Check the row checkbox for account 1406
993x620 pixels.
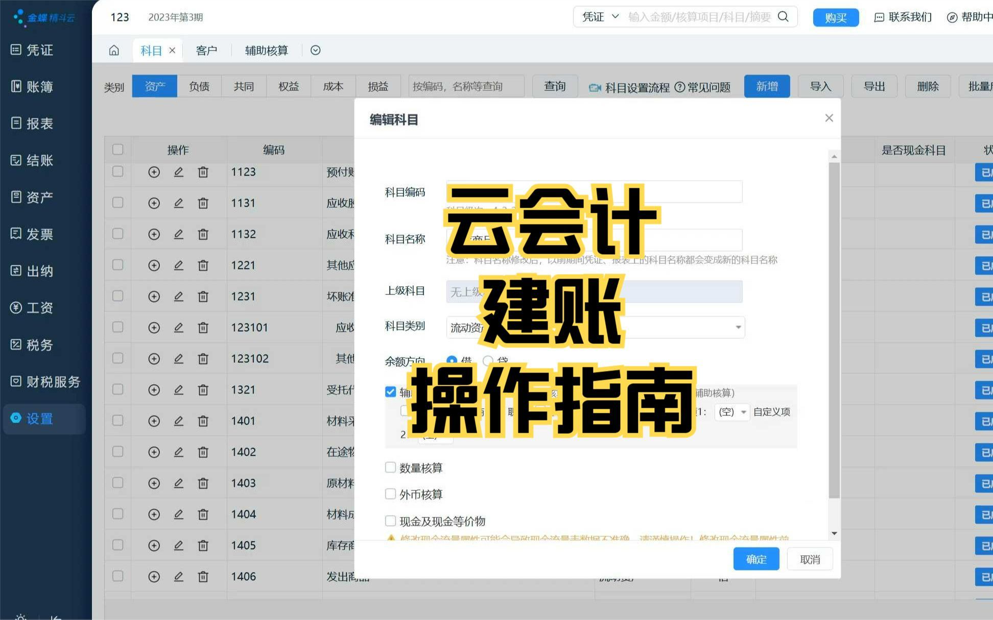118,576
